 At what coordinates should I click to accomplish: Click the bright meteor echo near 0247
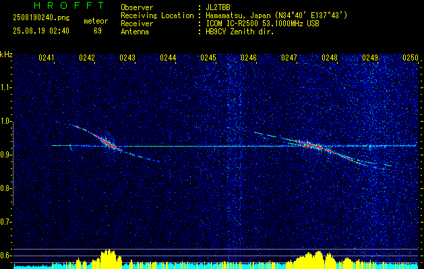pyautogui.click(x=315, y=146)
